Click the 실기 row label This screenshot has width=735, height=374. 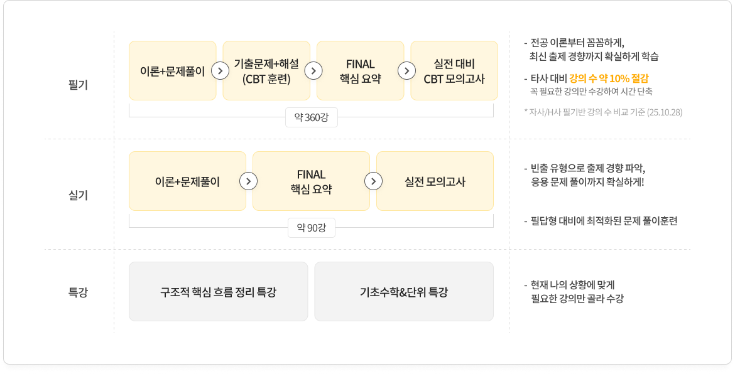(x=78, y=195)
